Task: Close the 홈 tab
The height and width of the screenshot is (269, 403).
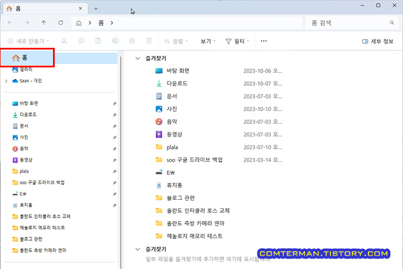Action: click(x=81, y=9)
